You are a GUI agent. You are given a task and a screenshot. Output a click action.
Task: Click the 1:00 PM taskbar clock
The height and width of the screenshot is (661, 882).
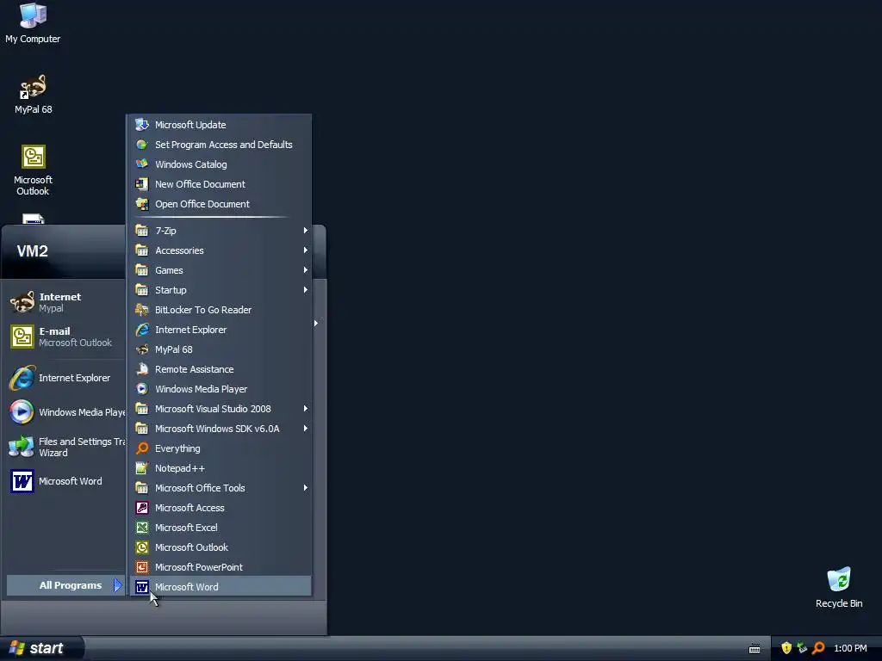coord(850,648)
